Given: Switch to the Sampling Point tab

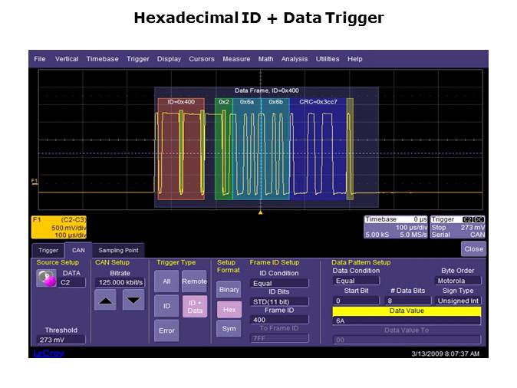Looking at the screenshot, I should [118, 250].
